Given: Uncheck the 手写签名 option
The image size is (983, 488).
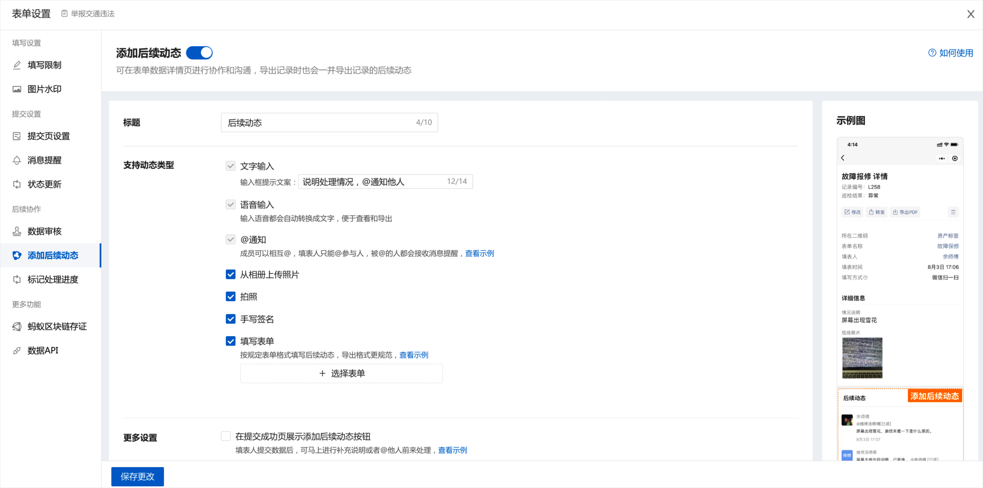Looking at the screenshot, I should point(230,319).
